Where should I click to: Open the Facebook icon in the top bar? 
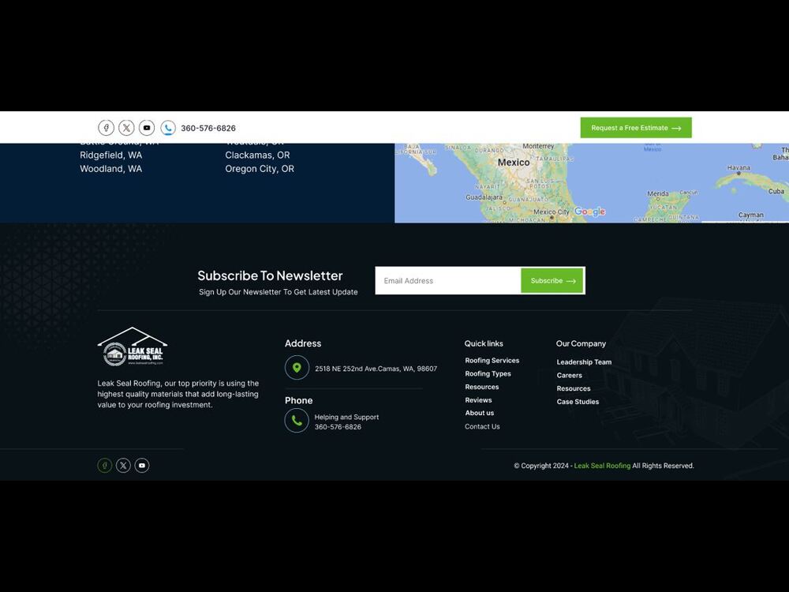pos(107,128)
